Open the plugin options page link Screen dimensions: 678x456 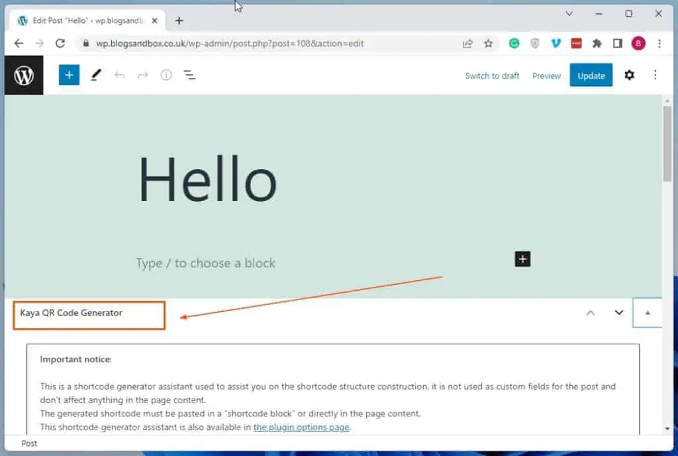coord(301,427)
